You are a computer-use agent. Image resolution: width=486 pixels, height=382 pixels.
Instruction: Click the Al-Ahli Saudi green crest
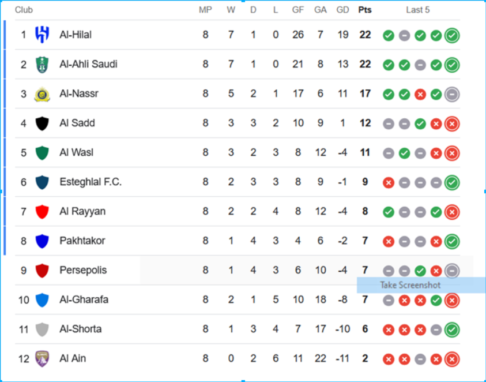pos(42,64)
